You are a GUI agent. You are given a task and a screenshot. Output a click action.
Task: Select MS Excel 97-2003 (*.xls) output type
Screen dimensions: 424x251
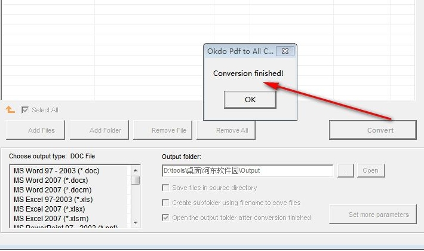click(x=53, y=200)
